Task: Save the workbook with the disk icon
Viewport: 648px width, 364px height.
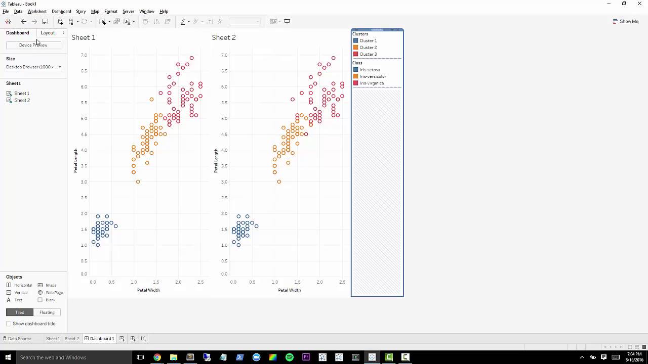Action: pos(45,21)
